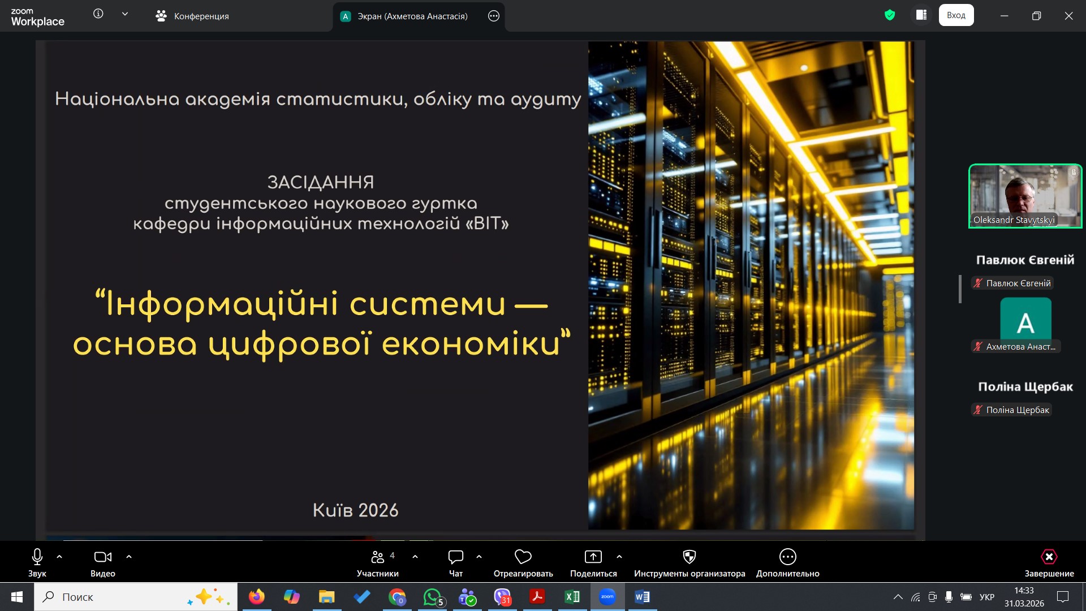Toggle the microphone mute button
This screenshot has height=611, width=1086.
tap(37, 557)
